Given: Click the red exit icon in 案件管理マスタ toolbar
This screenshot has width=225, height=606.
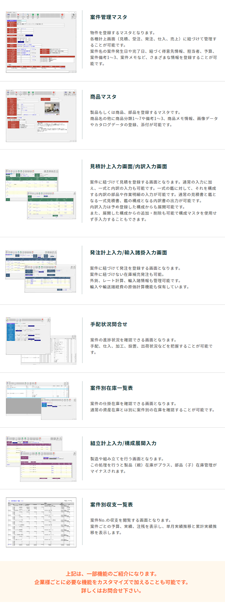Looking at the screenshot, I should point(62,15).
